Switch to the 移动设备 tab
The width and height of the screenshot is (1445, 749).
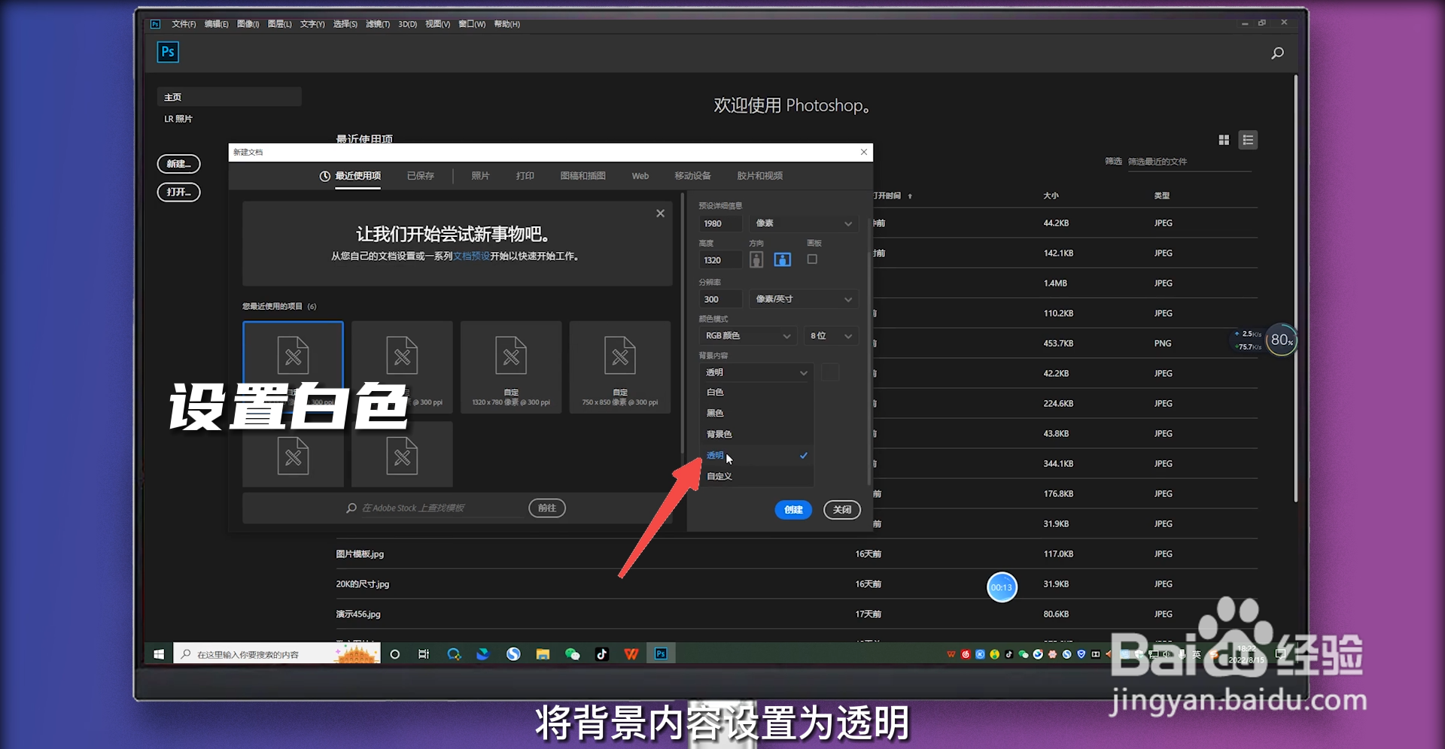pyautogui.click(x=692, y=175)
